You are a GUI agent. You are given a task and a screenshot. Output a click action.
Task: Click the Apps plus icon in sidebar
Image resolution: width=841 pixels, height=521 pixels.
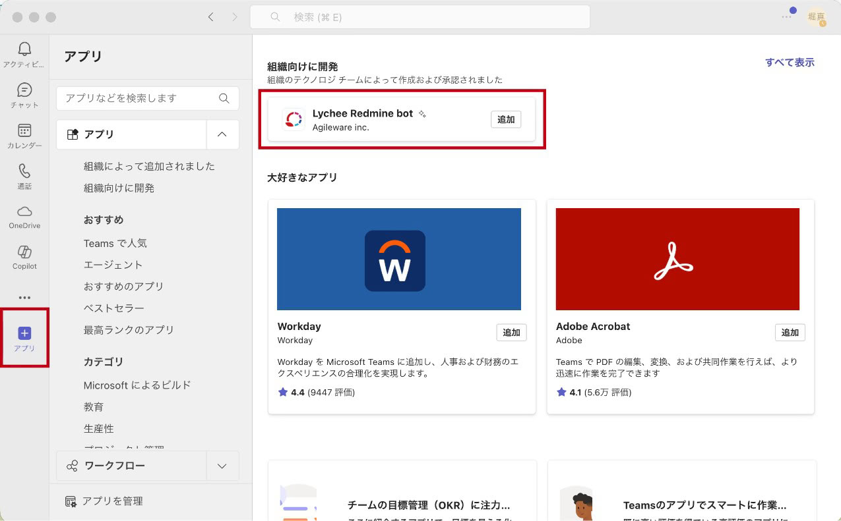[24, 333]
